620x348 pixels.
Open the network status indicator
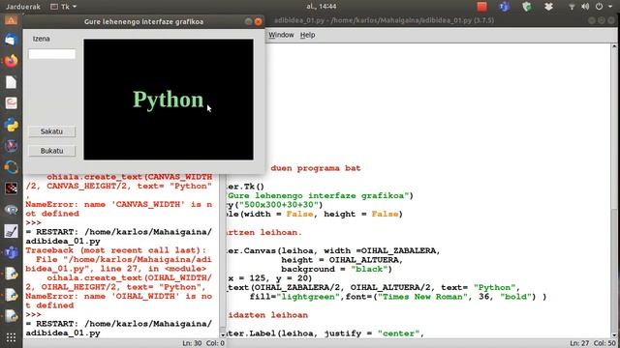[x=572, y=7]
